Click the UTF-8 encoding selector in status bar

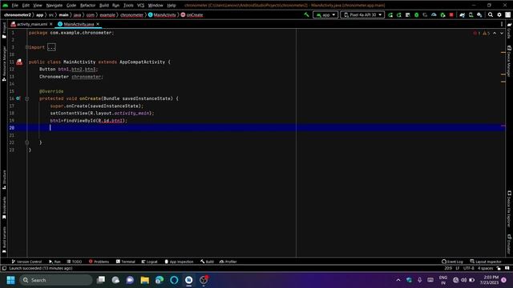[468, 268]
